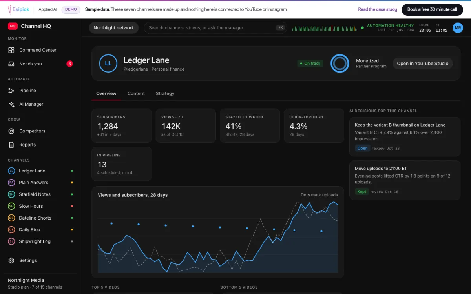
Task: Select Daily Stoa channel in the sidebar
Action: pyautogui.click(x=40, y=230)
